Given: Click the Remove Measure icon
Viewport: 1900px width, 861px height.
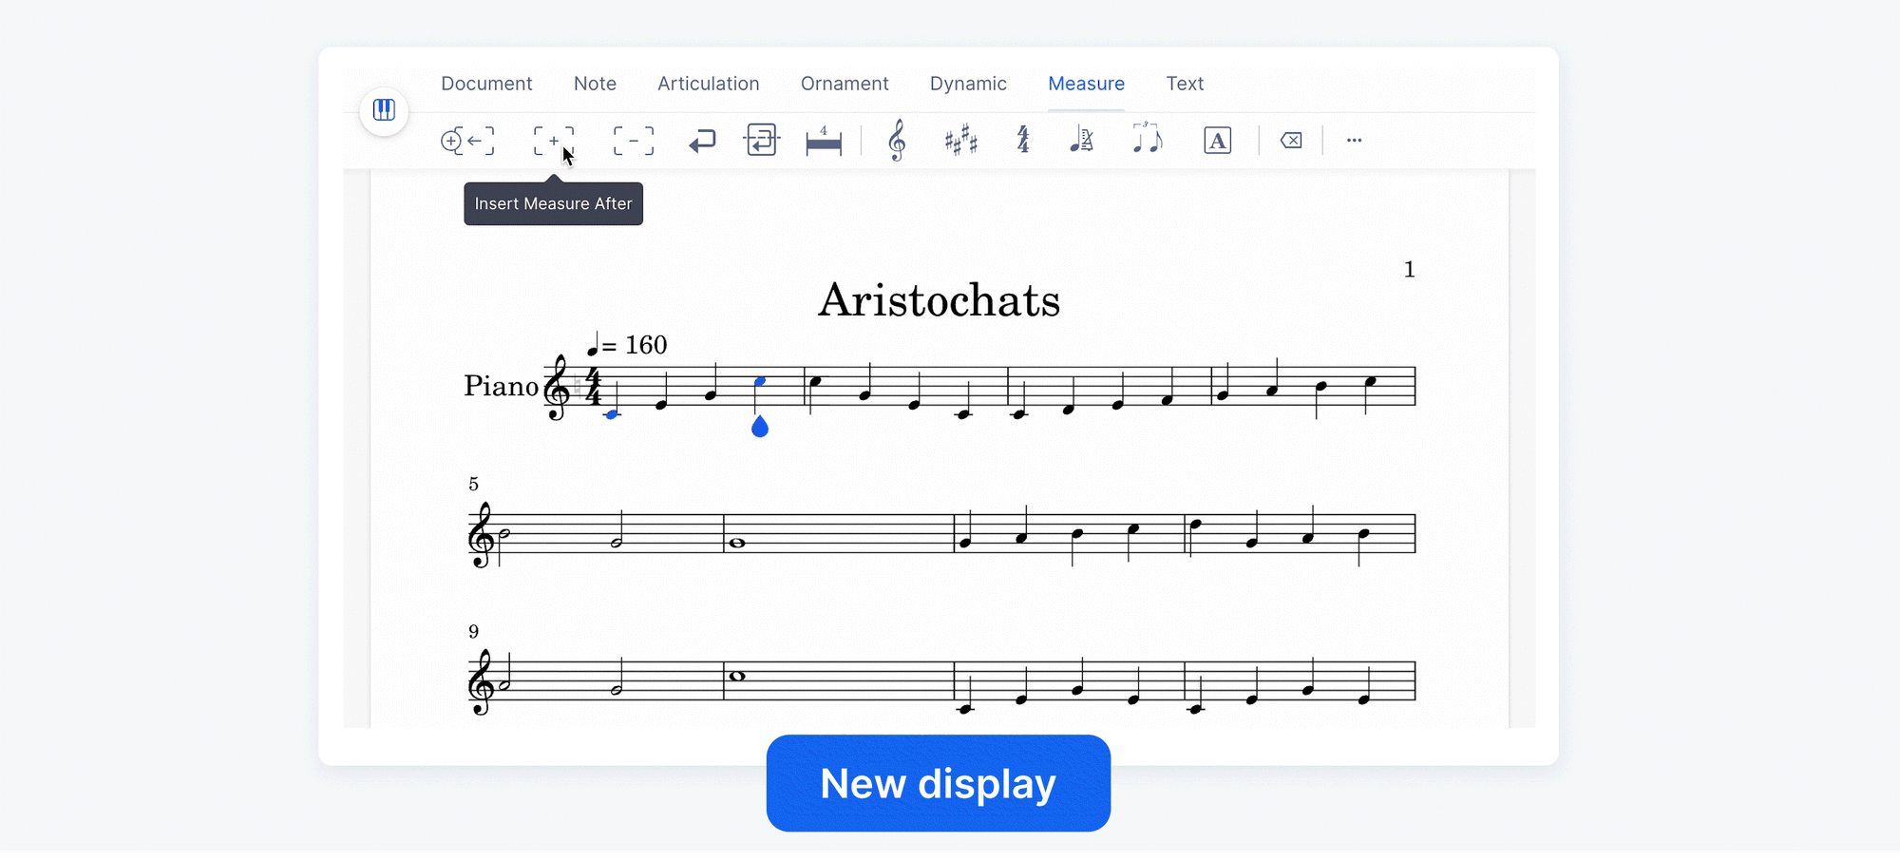Looking at the screenshot, I should (633, 141).
